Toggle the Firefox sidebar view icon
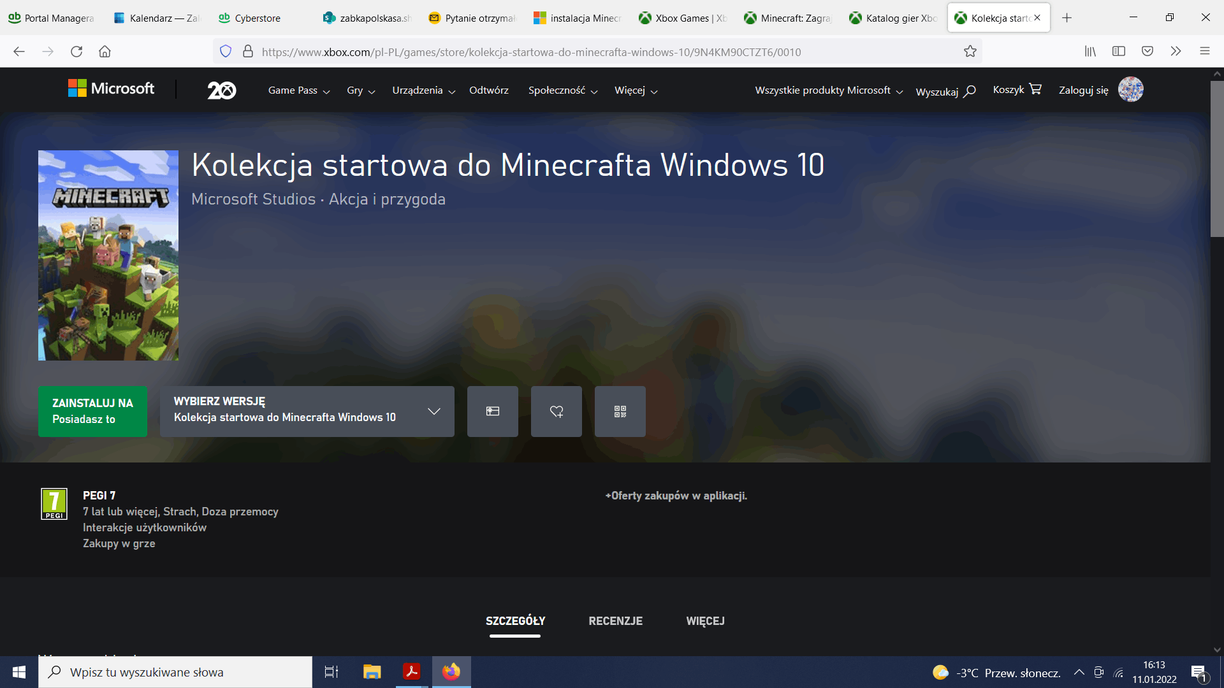1224x688 pixels. (1119, 52)
